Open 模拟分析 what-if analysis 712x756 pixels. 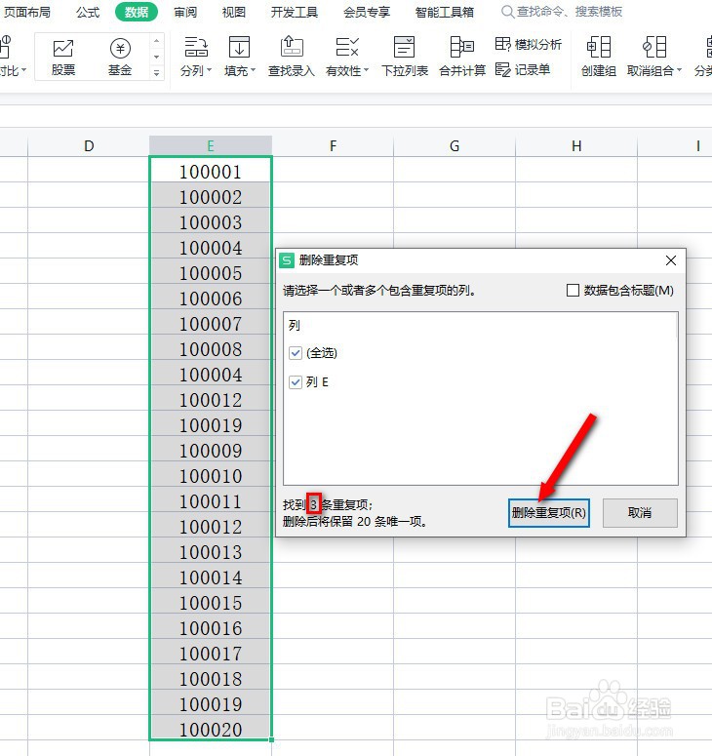pos(529,44)
